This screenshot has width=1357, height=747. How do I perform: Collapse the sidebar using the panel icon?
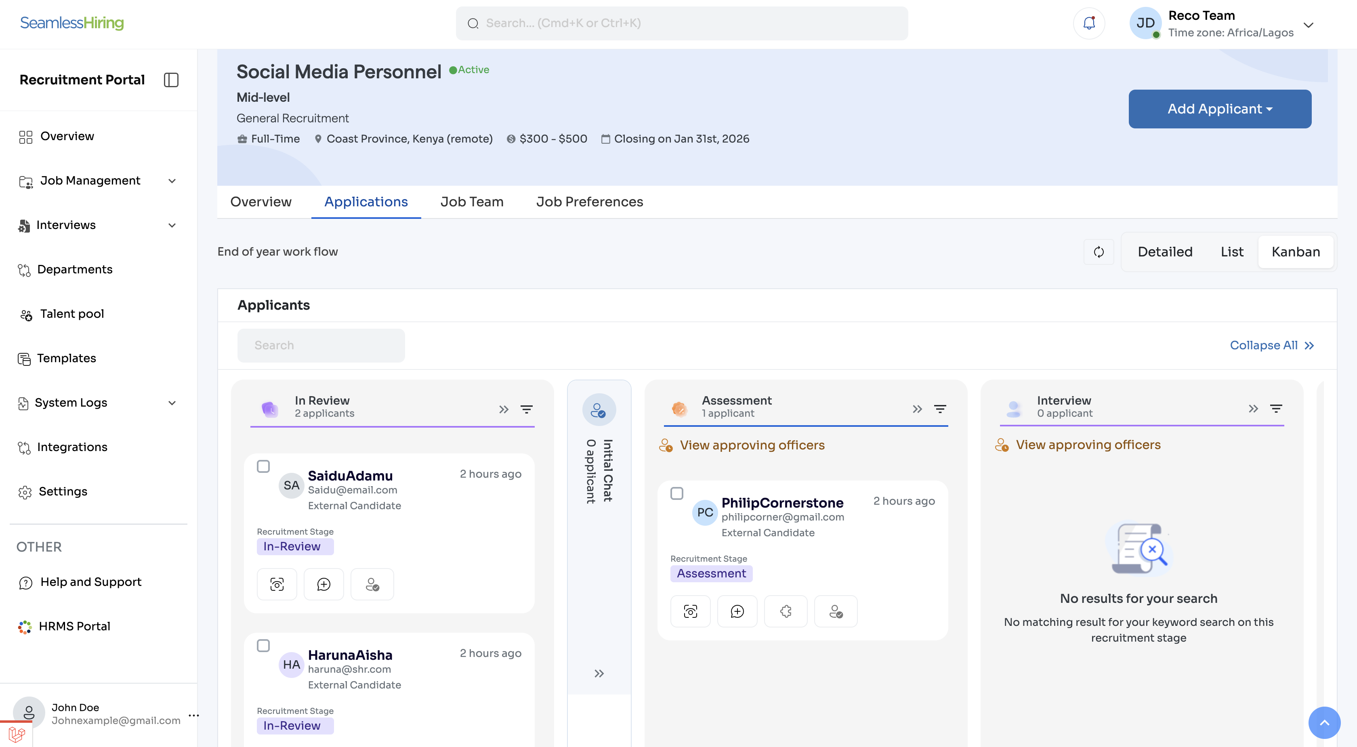point(171,80)
